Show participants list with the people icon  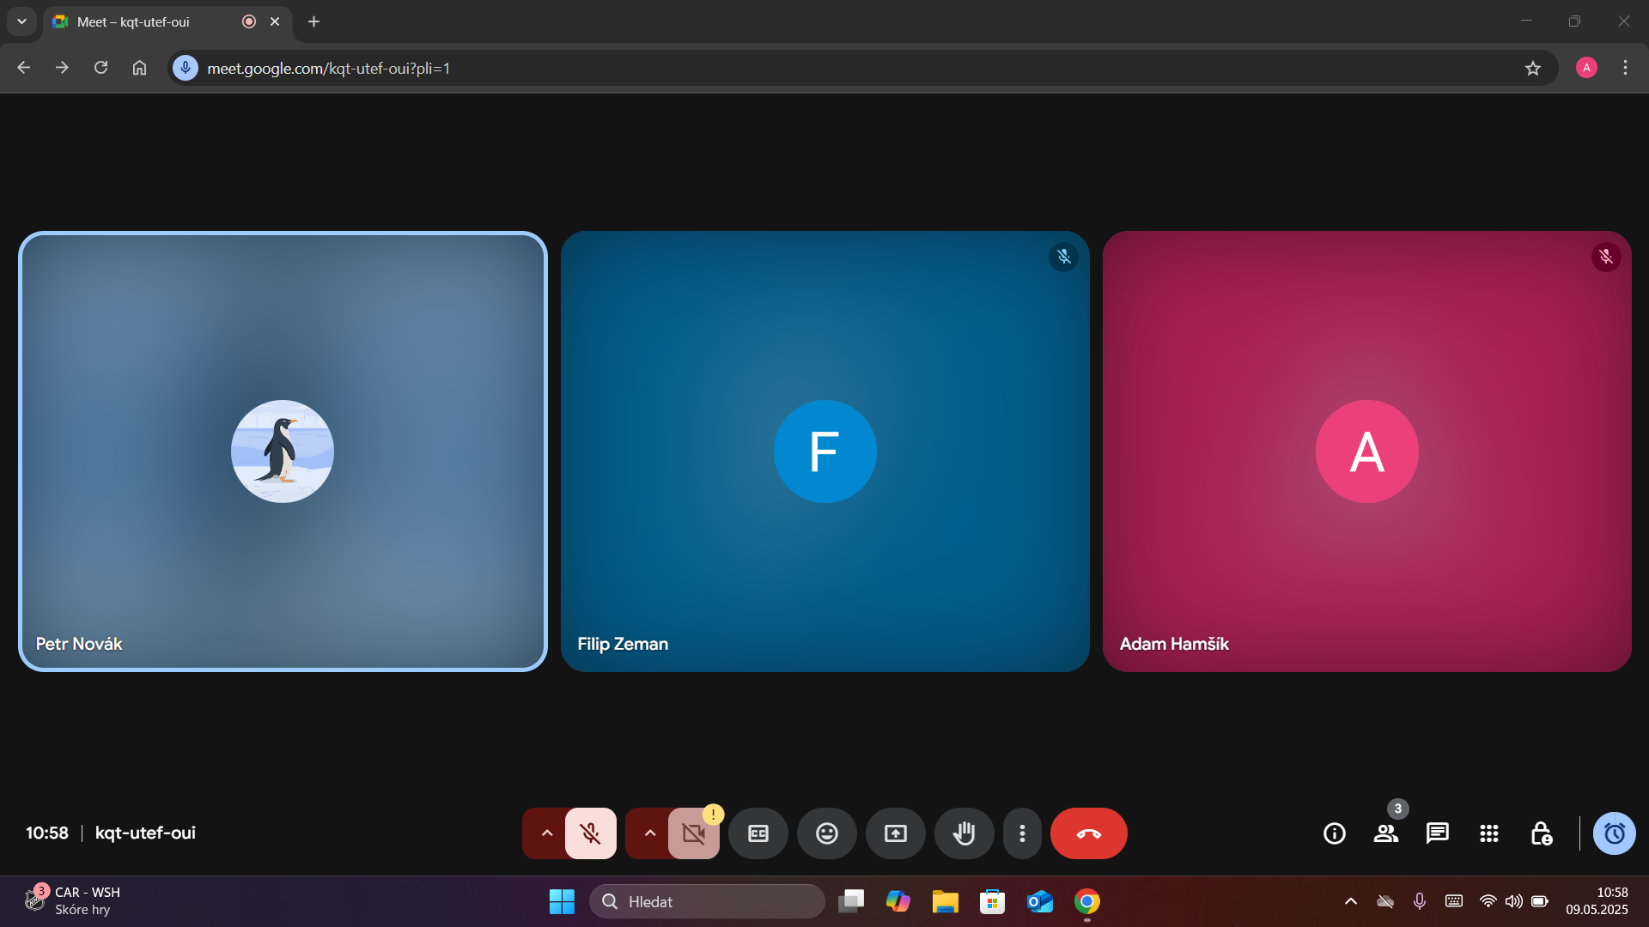pyautogui.click(x=1385, y=833)
